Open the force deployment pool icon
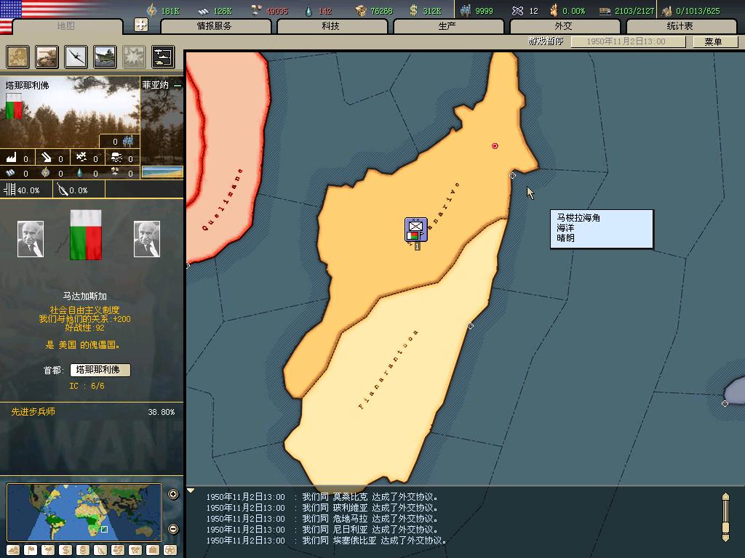The width and height of the screenshot is (745, 558). (x=162, y=57)
